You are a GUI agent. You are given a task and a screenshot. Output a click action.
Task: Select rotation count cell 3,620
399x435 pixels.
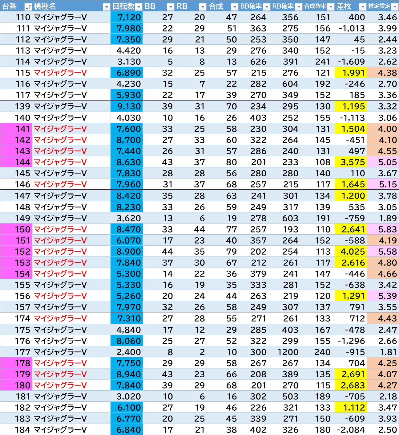click(127, 218)
